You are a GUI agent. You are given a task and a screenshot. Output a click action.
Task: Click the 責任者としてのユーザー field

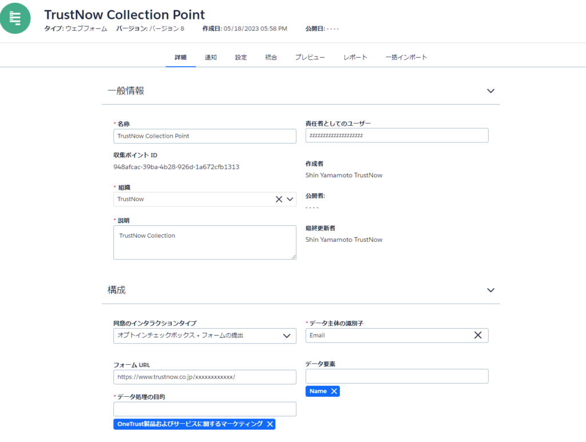[397, 136]
